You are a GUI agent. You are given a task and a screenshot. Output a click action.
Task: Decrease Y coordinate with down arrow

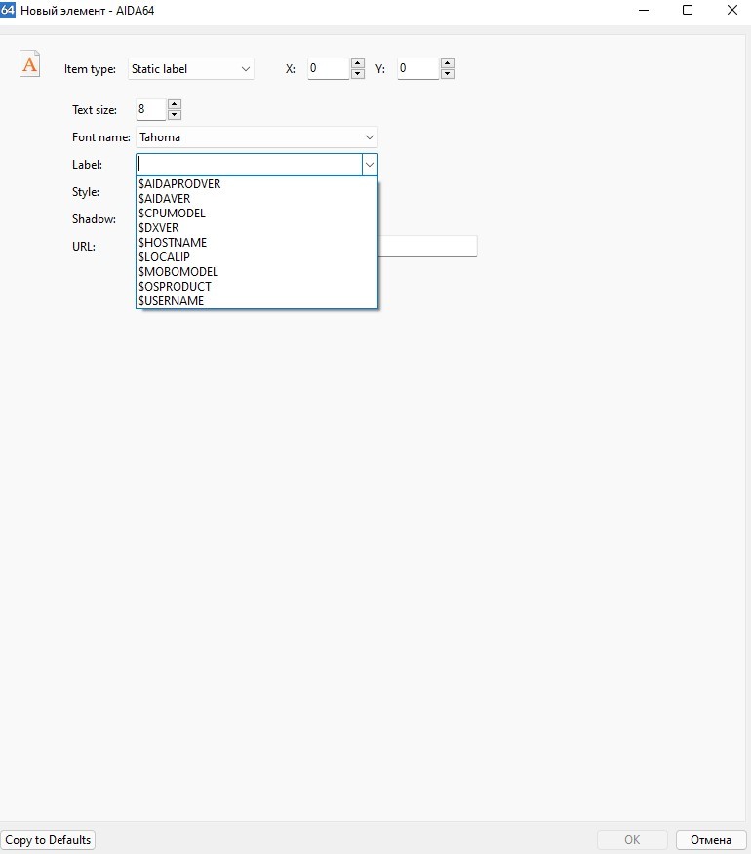click(448, 74)
